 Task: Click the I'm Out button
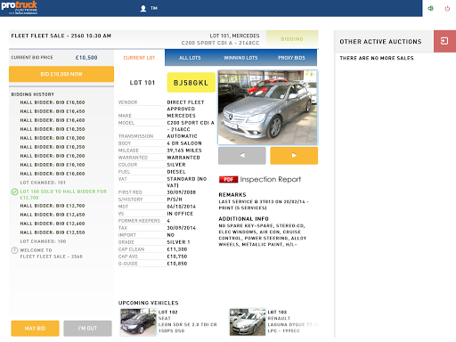87,329
